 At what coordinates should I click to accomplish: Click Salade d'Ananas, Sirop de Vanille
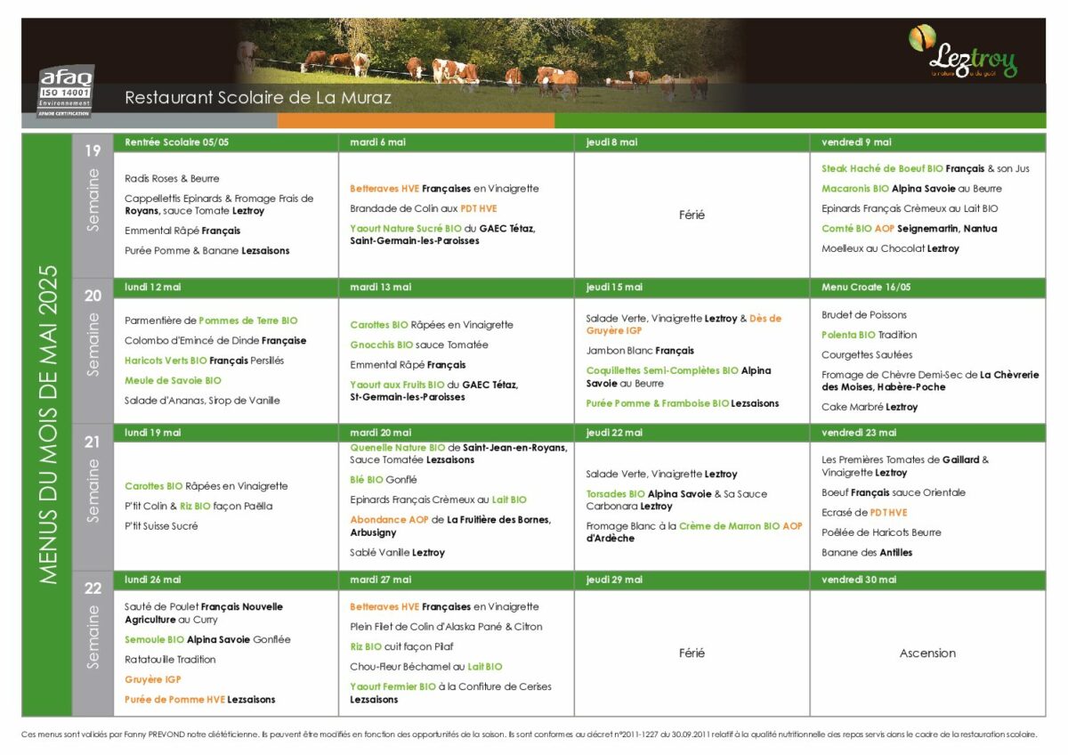tap(202, 401)
